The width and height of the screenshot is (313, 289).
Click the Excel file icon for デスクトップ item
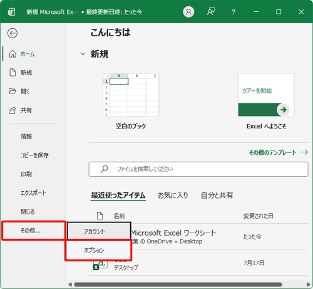click(x=100, y=265)
